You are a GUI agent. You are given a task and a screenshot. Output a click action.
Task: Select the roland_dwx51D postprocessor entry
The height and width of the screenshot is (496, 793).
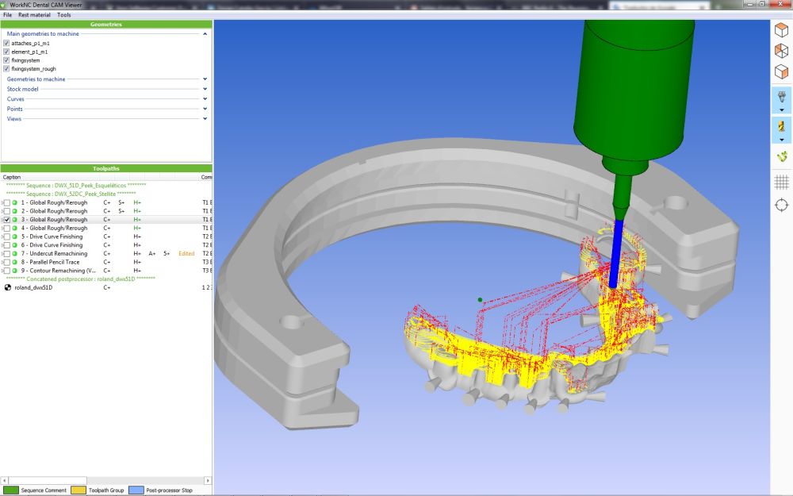33,287
